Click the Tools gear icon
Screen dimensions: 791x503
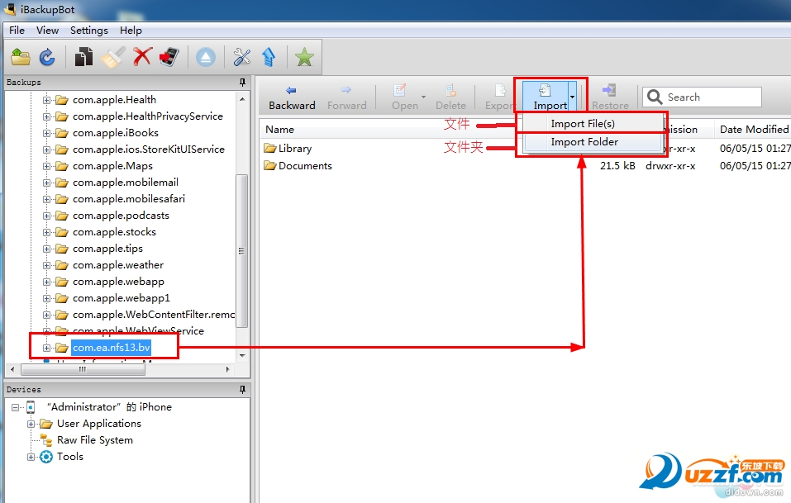click(46, 457)
